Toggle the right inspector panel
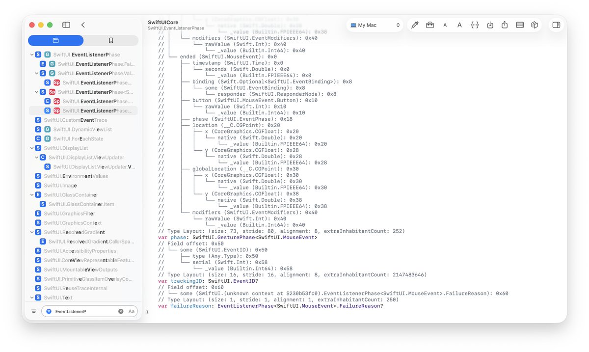The width and height of the screenshot is (589, 352). 556,25
